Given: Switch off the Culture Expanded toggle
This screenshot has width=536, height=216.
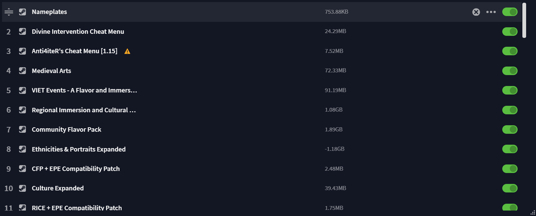Looking at the screenshot, I should point(510,188).
